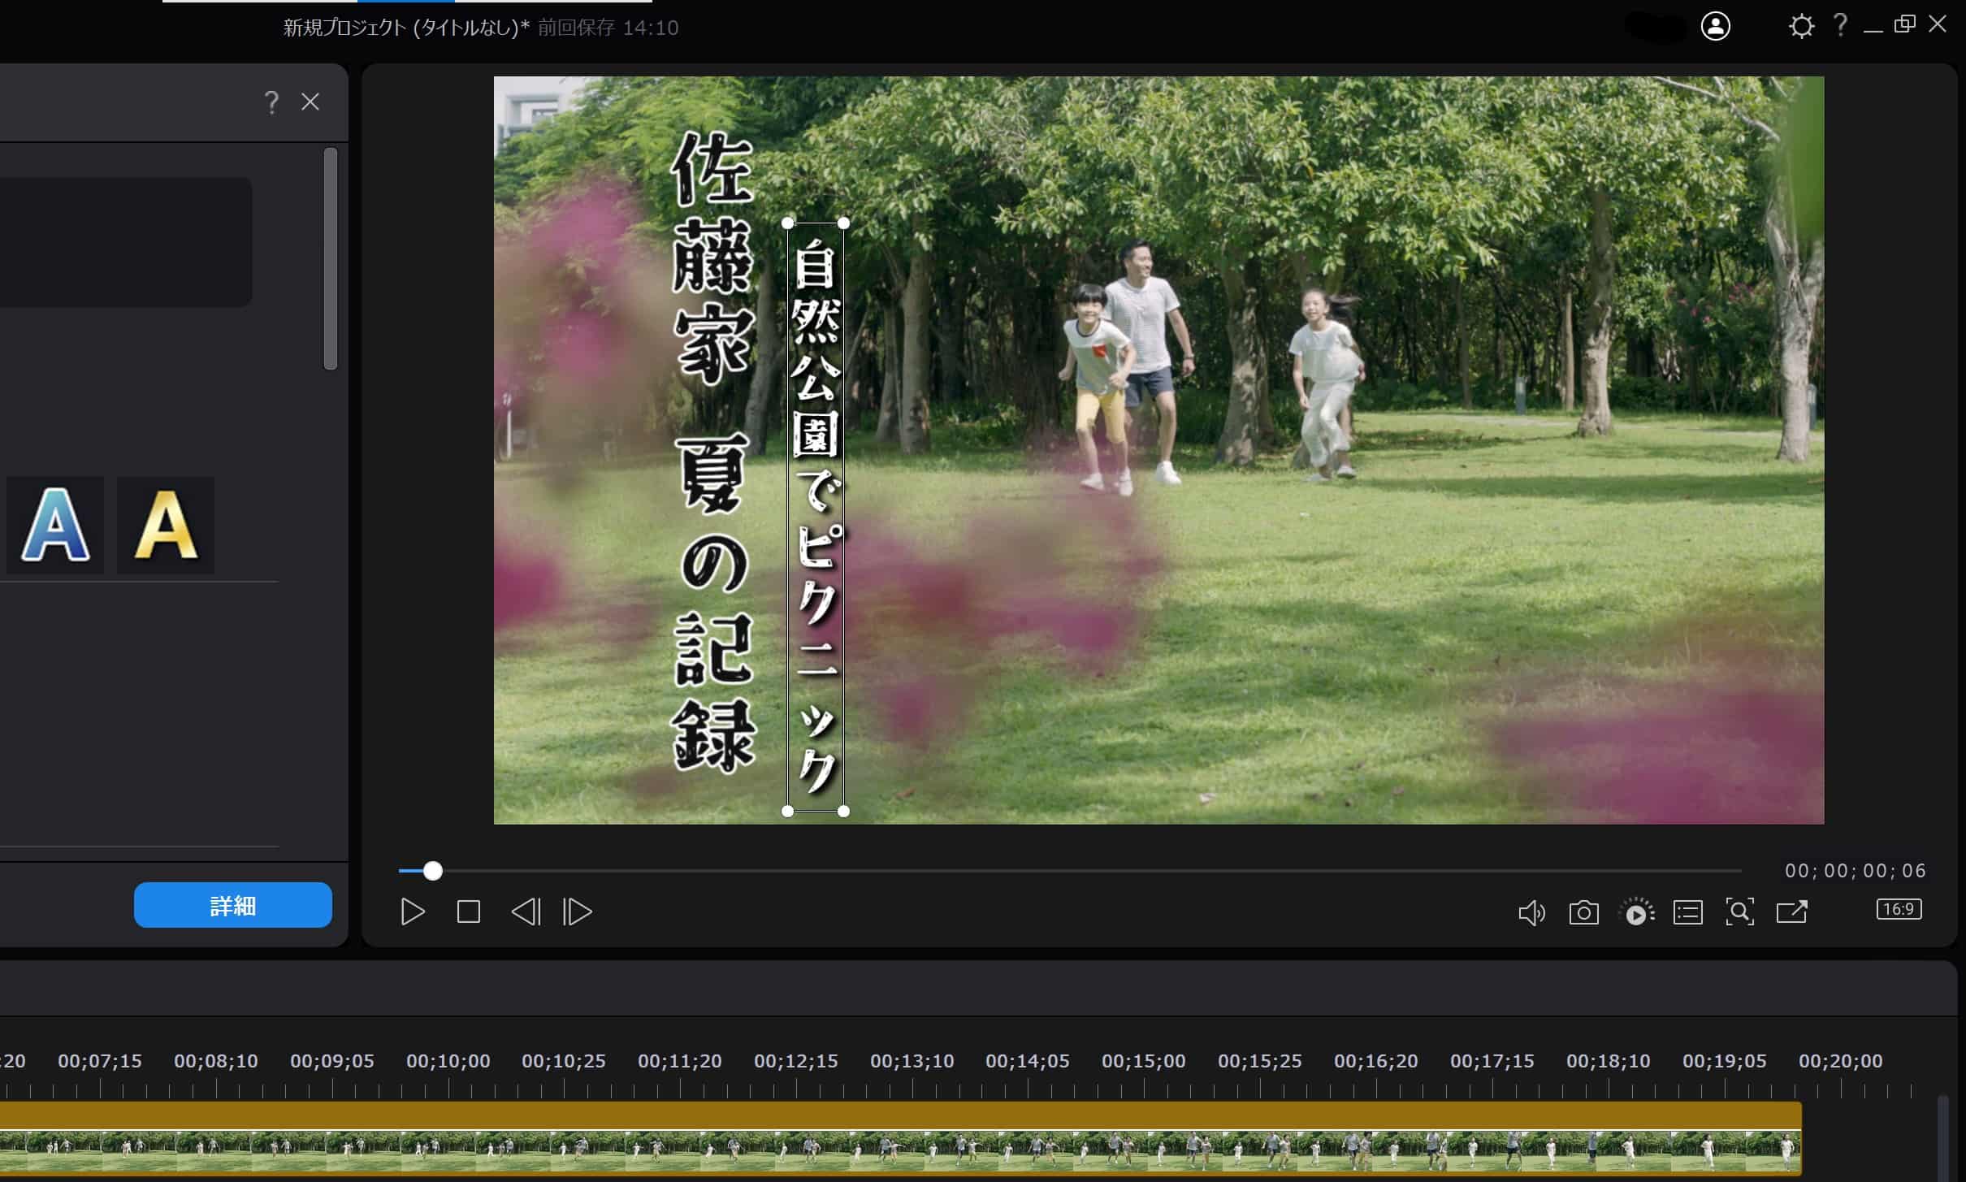Click the zoom fit preview icon

click(x=1739, y=911)
